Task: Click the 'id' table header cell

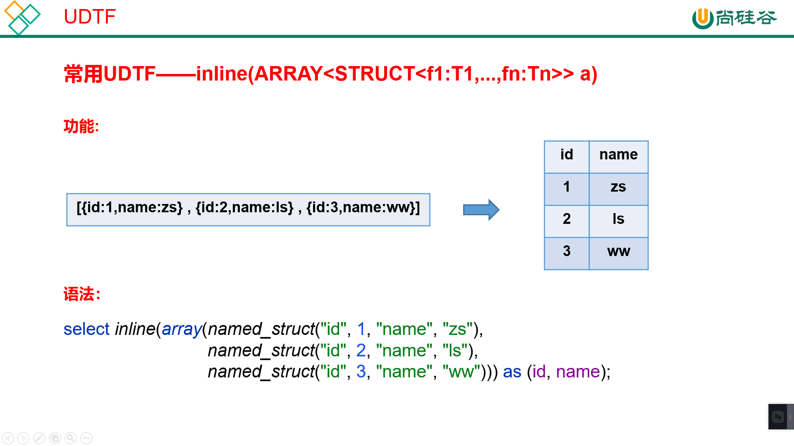Action: tap(567, 157)
